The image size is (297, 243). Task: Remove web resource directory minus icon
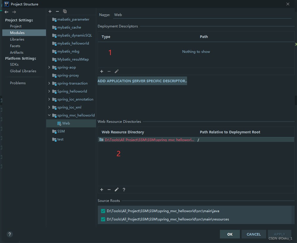[109, 190]
